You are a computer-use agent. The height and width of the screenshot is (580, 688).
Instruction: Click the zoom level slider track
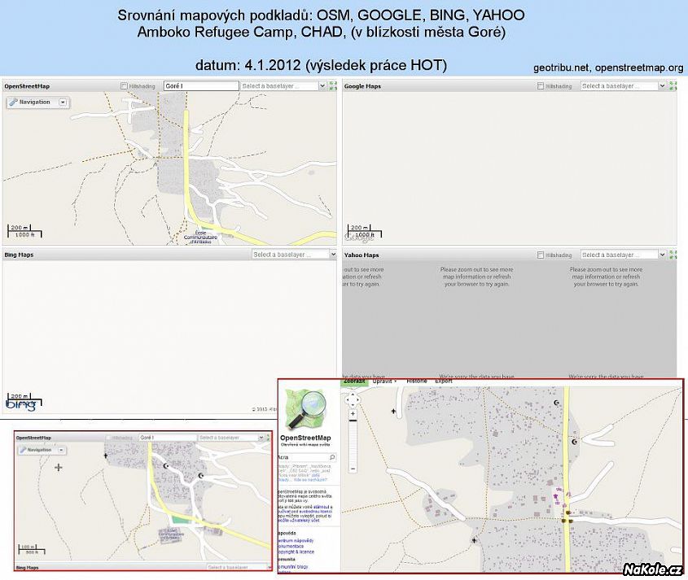353,441
